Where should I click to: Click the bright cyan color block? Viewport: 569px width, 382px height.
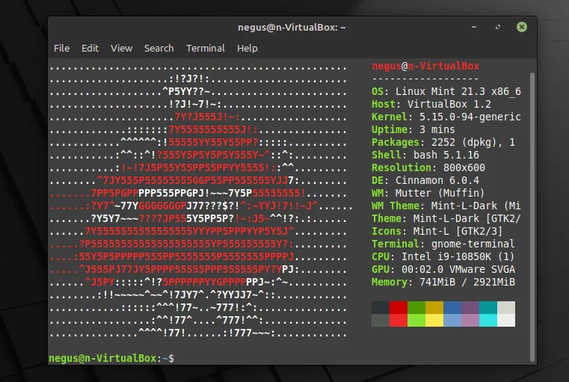[x=488, y=320]
